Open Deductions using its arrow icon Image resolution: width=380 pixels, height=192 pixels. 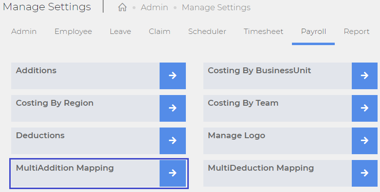pos(173,141)
